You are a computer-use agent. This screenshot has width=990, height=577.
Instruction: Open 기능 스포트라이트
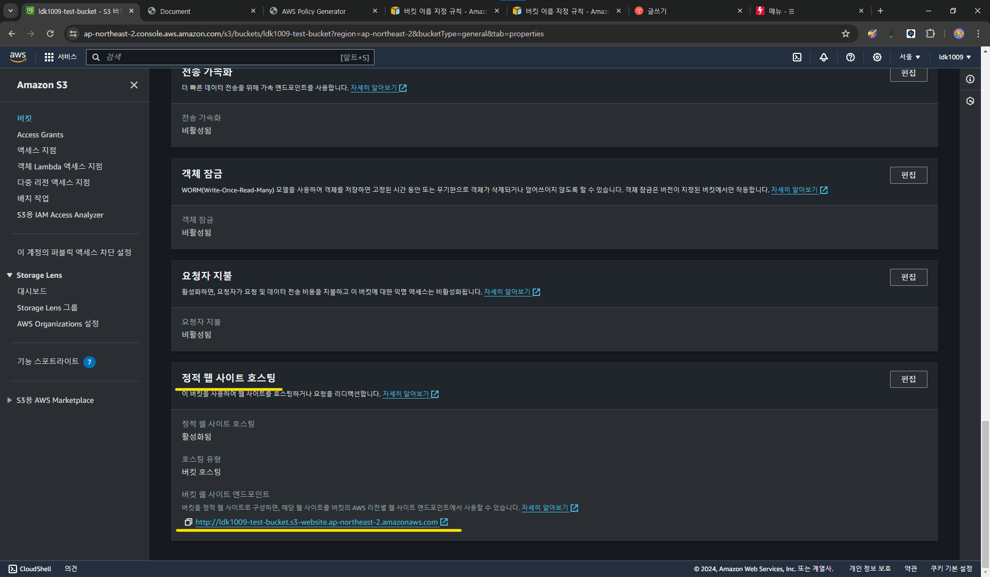coord(48,361)
